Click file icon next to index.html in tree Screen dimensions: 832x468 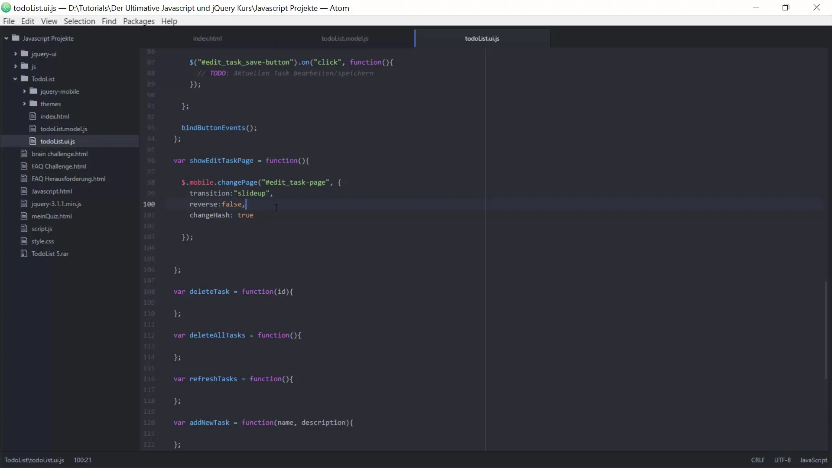pyautogui.click(x=32, y=116)
